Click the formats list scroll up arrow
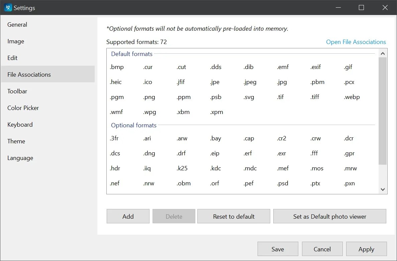Screen dimensions: 397x261 point(383,53)
